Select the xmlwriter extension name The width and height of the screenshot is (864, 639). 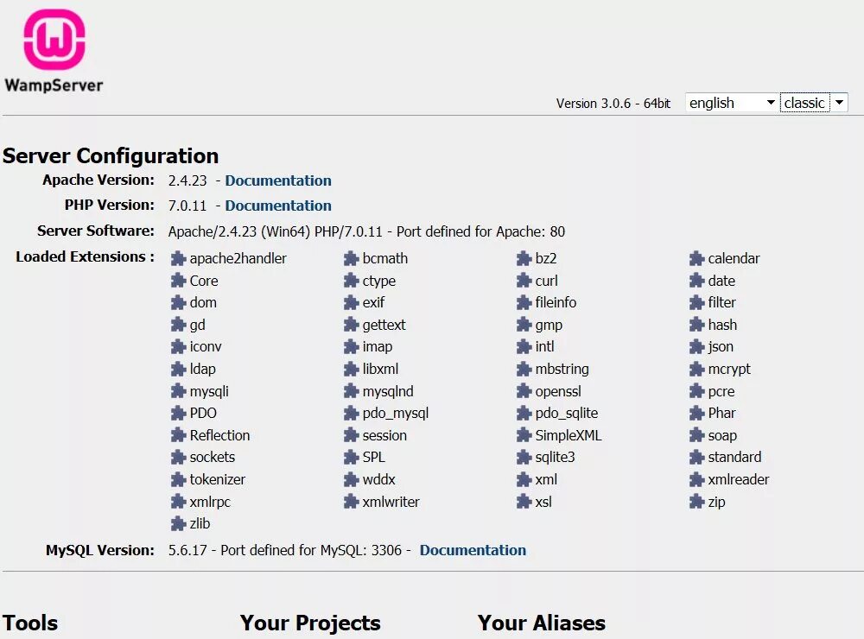391,502
